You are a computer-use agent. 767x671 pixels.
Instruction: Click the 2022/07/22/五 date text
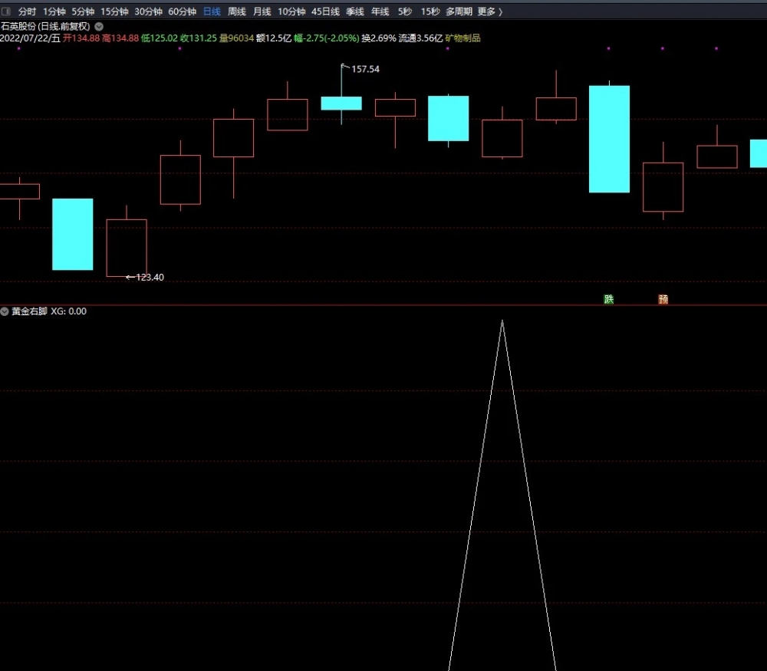(x=31, y=38)
